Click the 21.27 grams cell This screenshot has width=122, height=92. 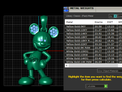100,30
